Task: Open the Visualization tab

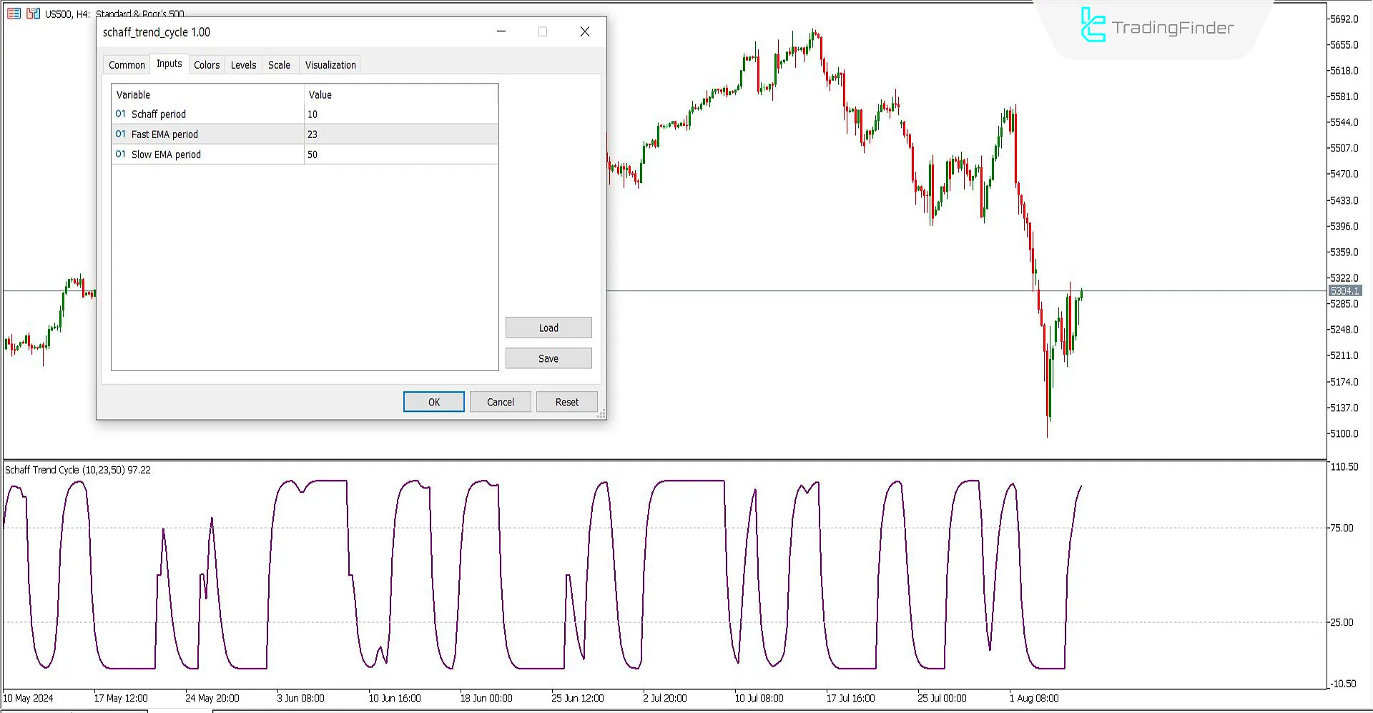Action: pos(330,65)
